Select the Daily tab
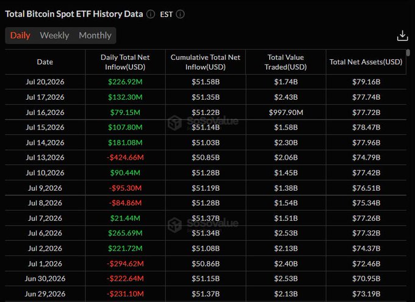The height and width of the screenshot is (302, 415). pos(20,35)
